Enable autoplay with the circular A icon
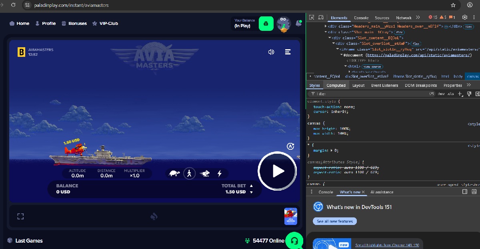This screenshot has height=249, width=480. 291,146
